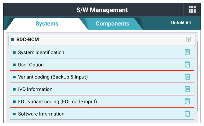Select System Identification row text
This screenshot has width=204, height=126.
click(x=41, y=53)
